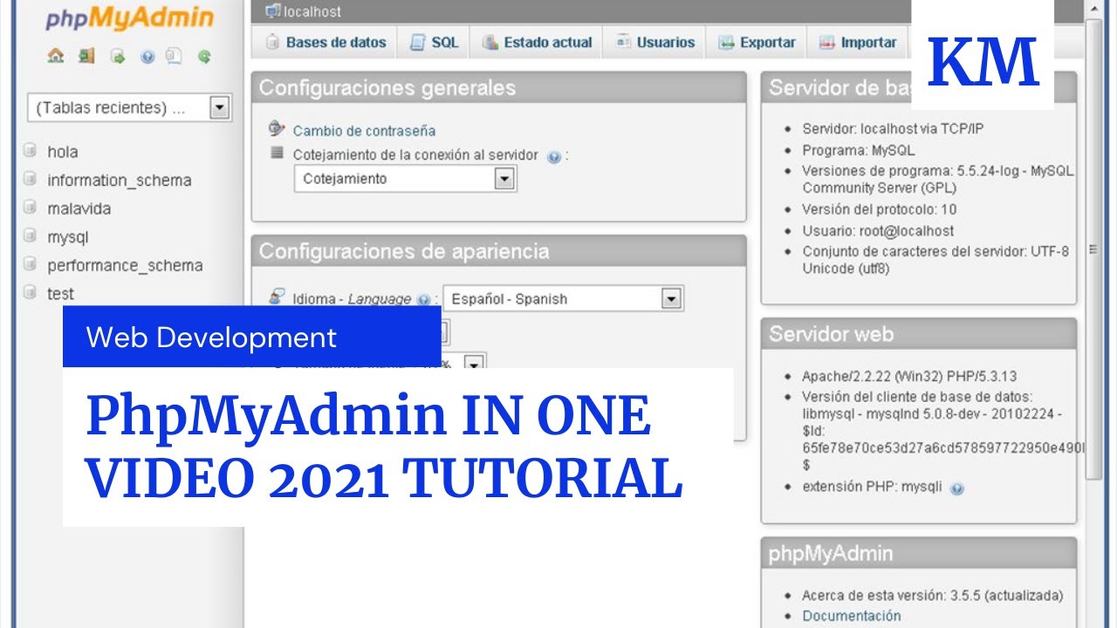Click the text Programa: MySQL

click(x=859, y=150)
